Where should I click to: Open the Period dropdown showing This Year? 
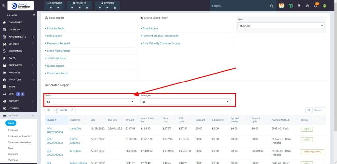(x=281, y=26)
